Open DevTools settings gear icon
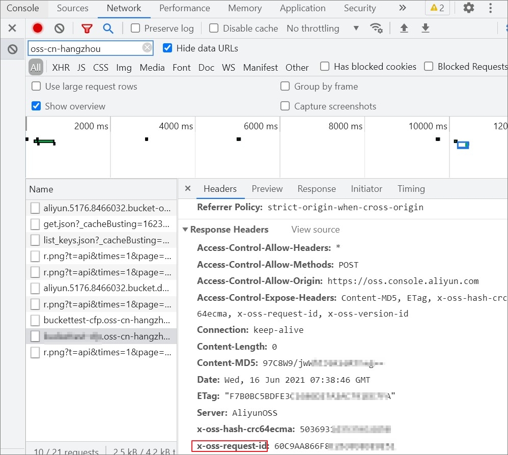 pyautogui.click(x=468, y=8)
